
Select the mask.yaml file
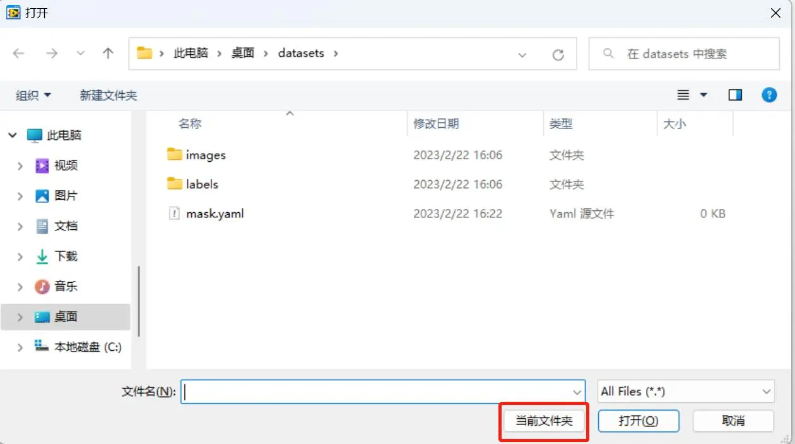pyautogui.click(x=215, y=214)
